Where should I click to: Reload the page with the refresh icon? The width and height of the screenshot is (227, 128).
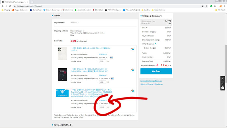tap(10, 6)
